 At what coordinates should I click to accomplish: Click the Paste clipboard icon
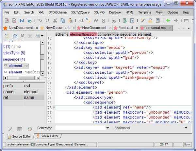tap(70, 20)
